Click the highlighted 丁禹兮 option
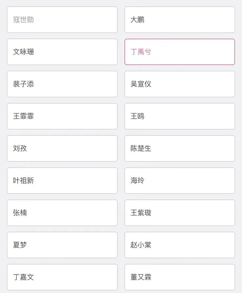This screenshot has width=242, height=293. (x=179, y=52)
